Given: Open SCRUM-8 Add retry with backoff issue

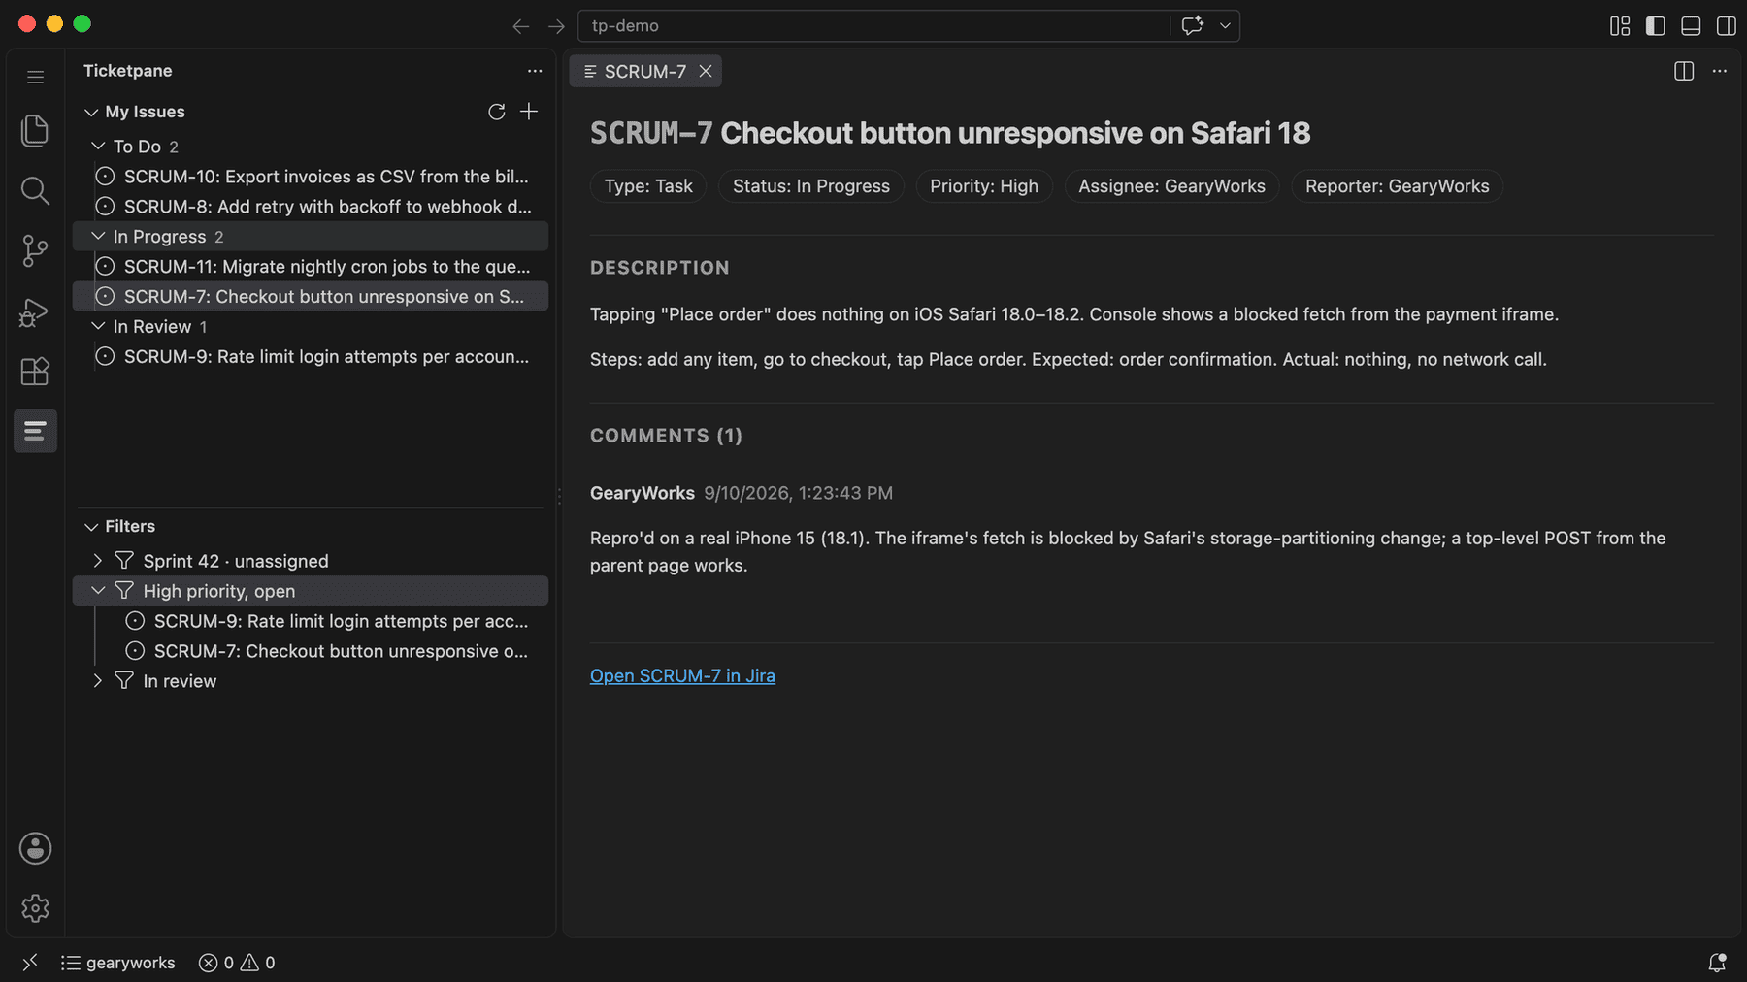Looking at the screenshot, I should [x=311, y=206].
